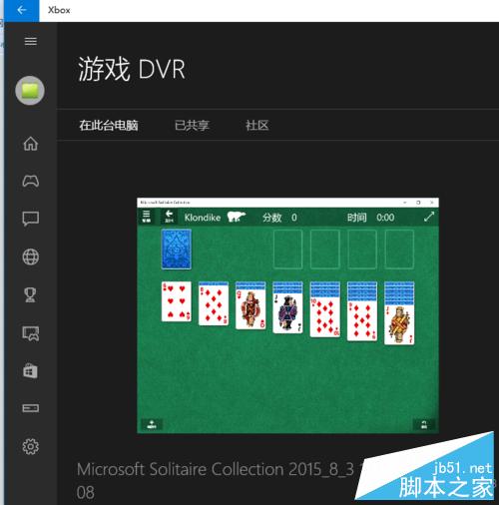Open My Games controller icon
The height and width of the screenshot is (505, 499).
[31, 181]
